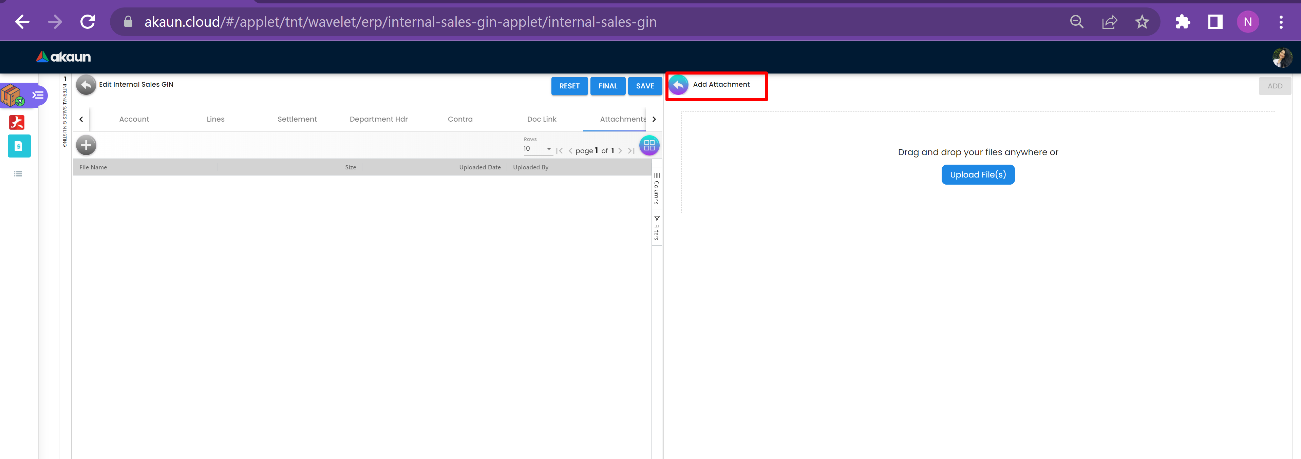Expand the Columns side panel
Image resolution: width=1301 pixels, height=459 pixels.
tap(657, 189)
